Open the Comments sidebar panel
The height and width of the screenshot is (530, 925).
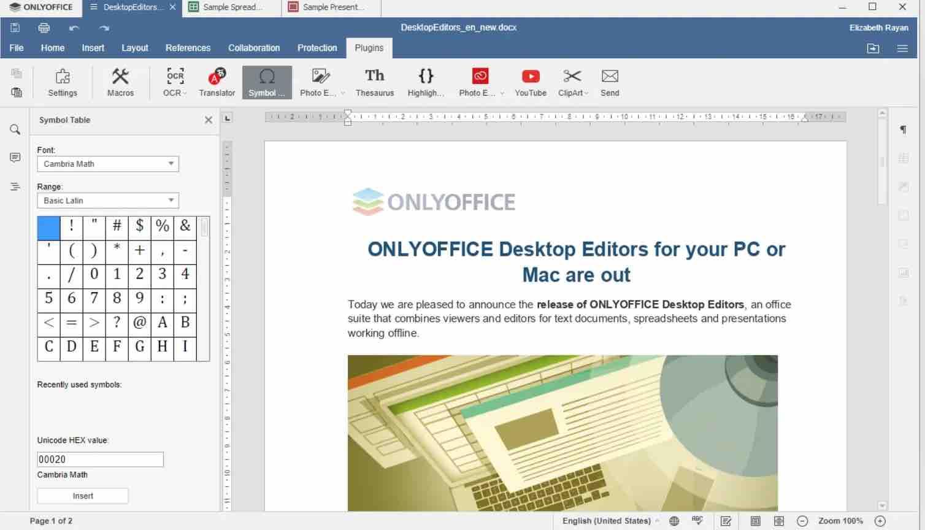[x=15, y=158]
